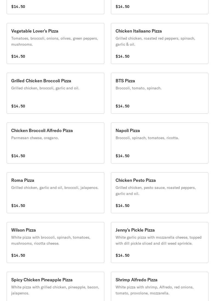
Task: Select Jenny's Pickle Pizza
Action: point(160,242)
